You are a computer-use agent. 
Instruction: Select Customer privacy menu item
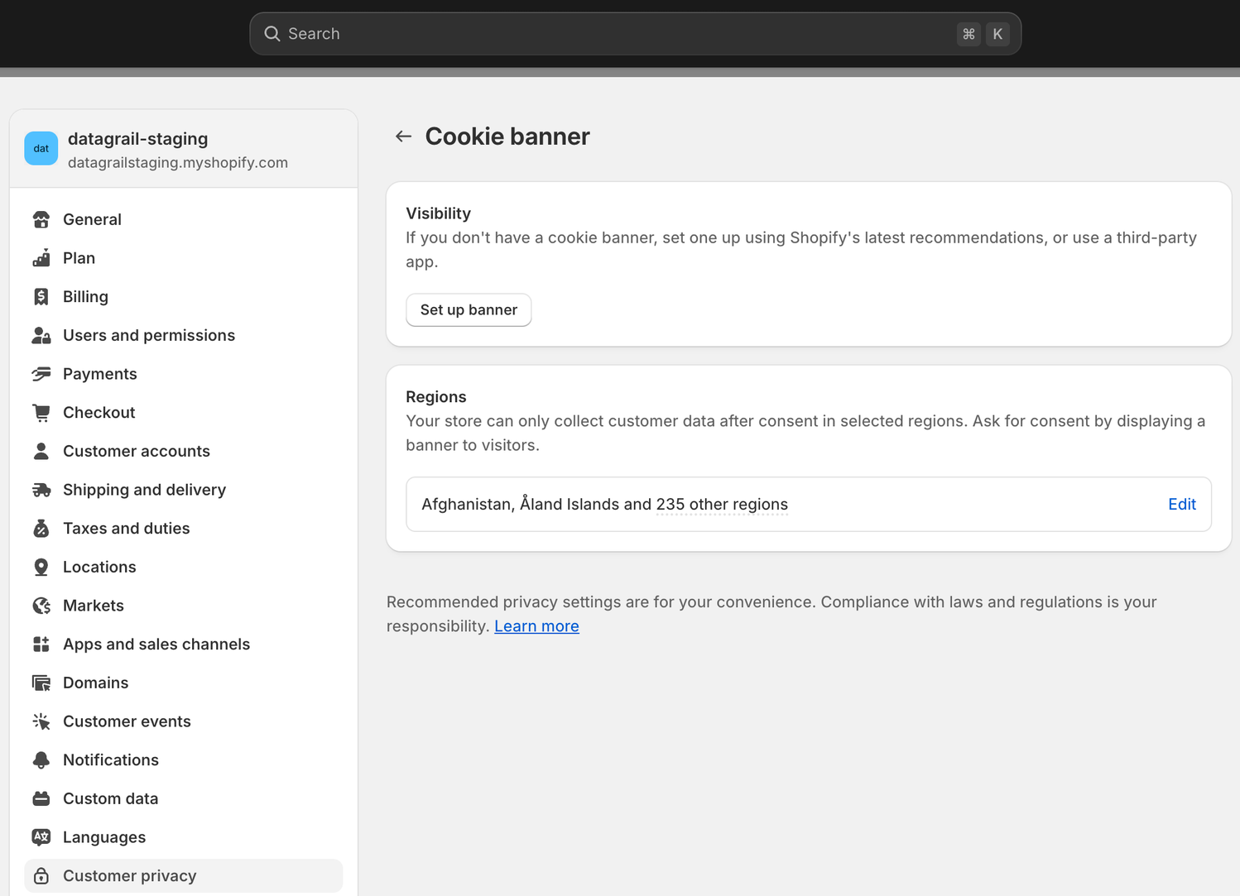pos(184,875)
